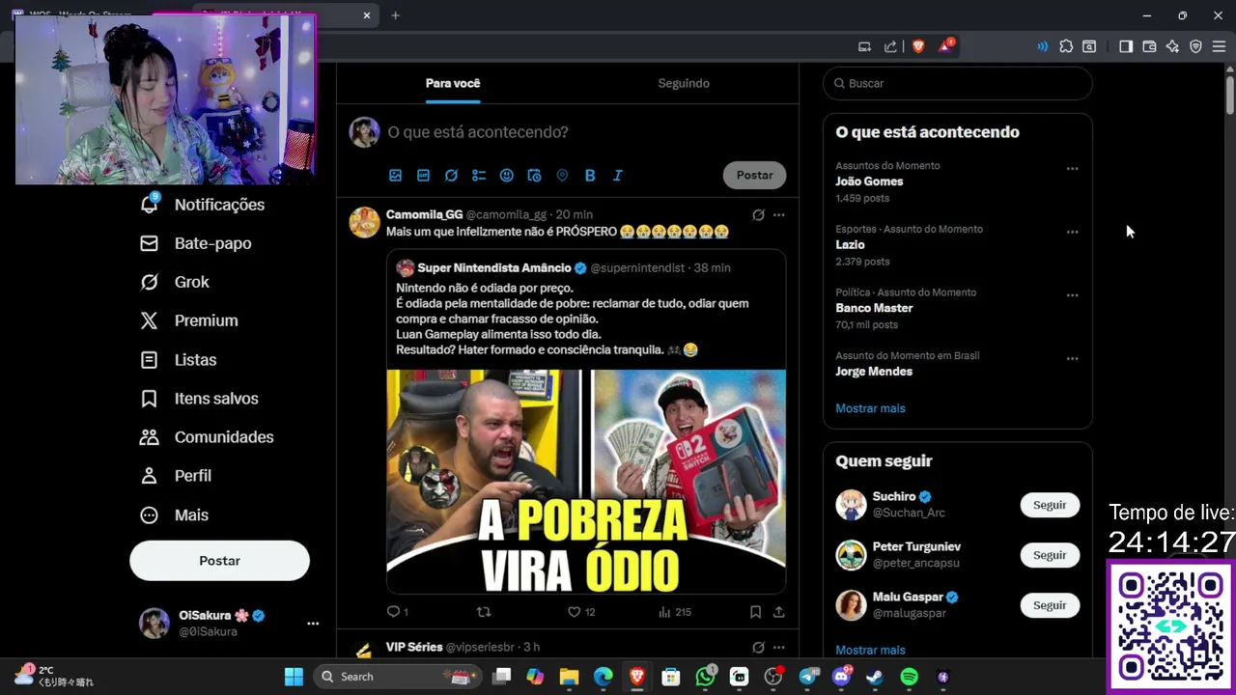Click the Brave Shields lion icon

tap(918, 46)
